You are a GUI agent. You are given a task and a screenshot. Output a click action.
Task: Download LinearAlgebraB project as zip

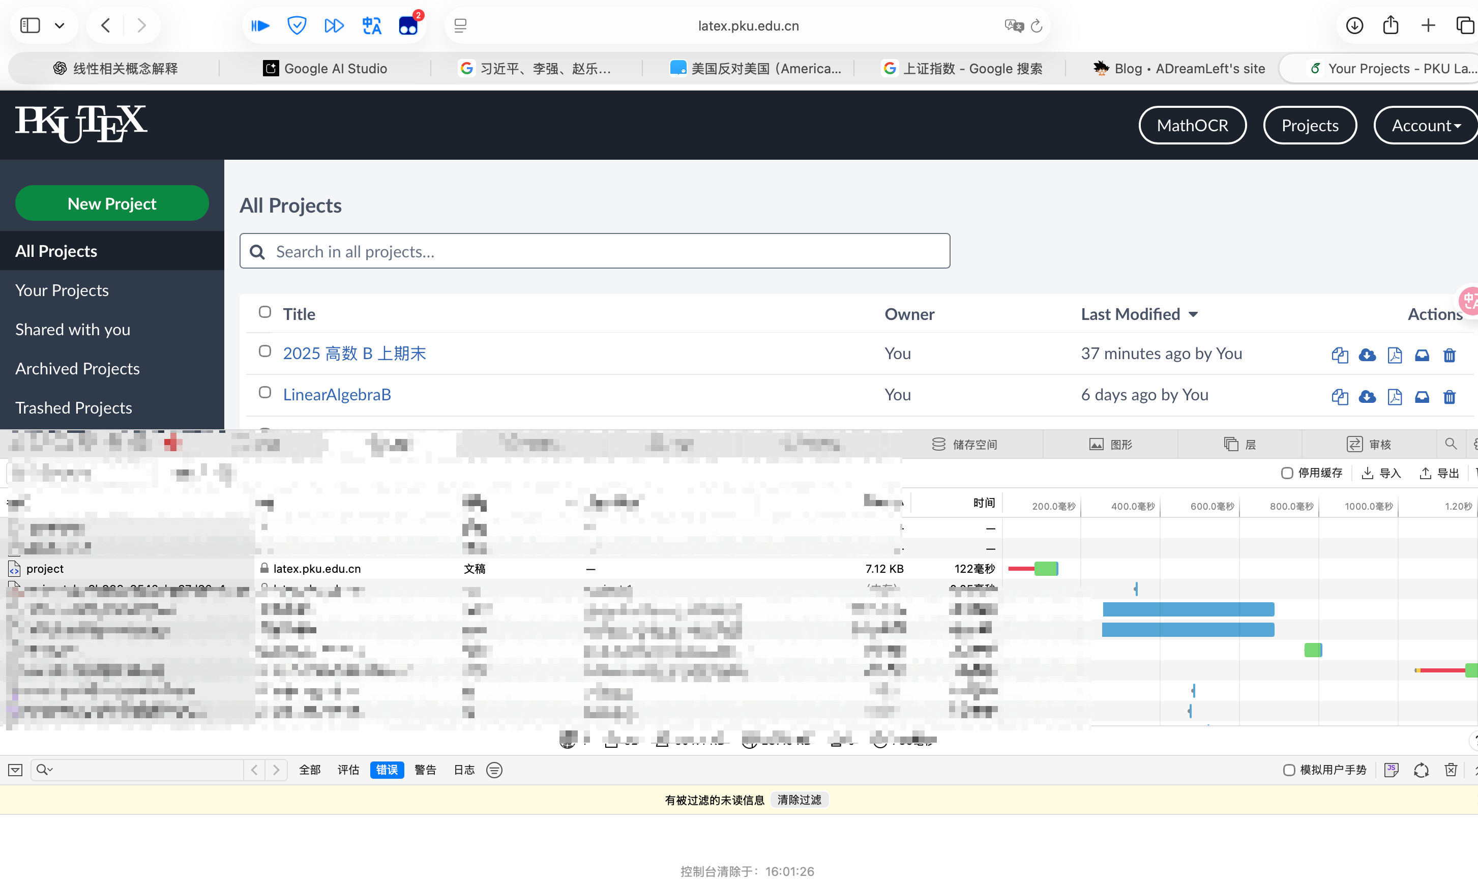1367,397
